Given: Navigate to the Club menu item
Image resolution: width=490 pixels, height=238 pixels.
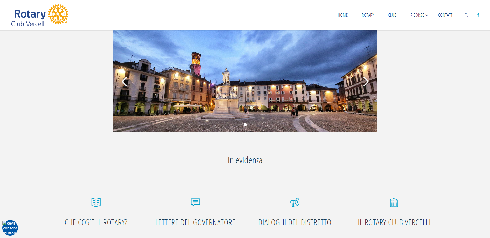Looking at the screenshot, I should [392, 15].
